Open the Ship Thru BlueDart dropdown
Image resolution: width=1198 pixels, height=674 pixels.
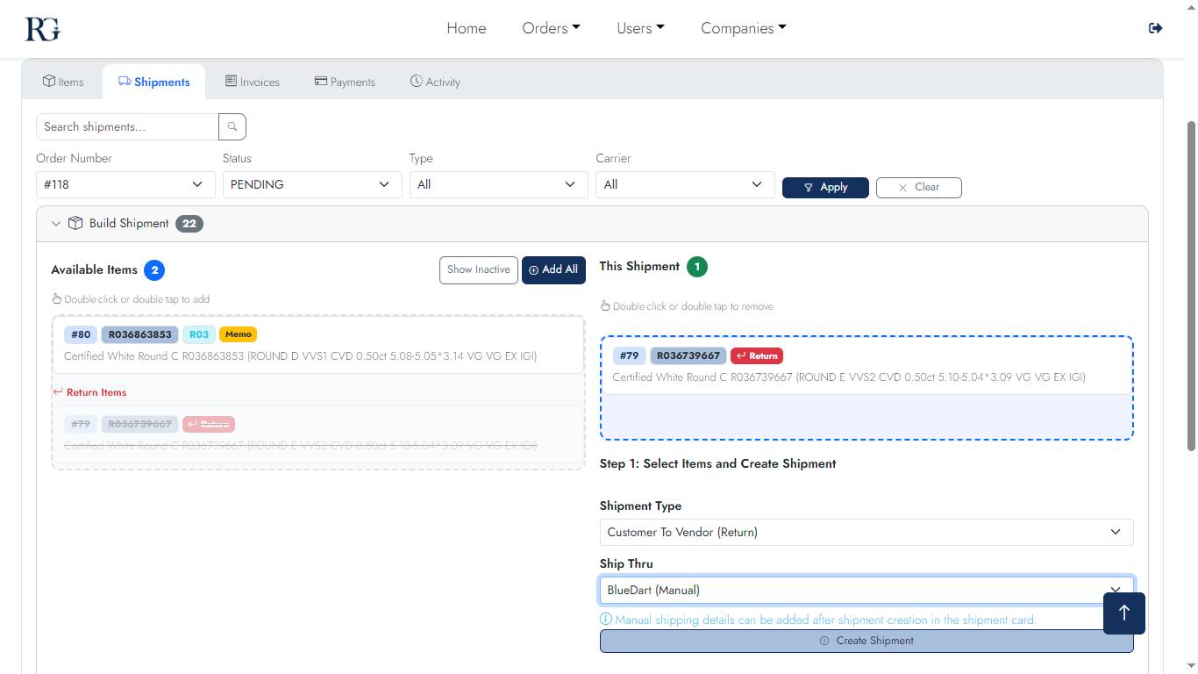coord(866,590)
